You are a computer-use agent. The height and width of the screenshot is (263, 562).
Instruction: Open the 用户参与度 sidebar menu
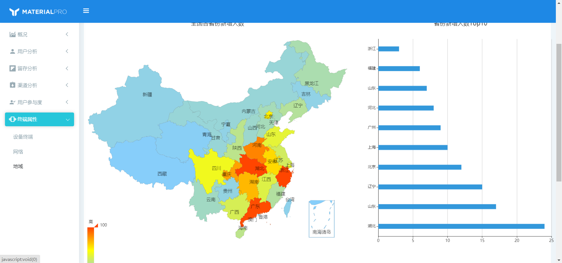(40, 102)
